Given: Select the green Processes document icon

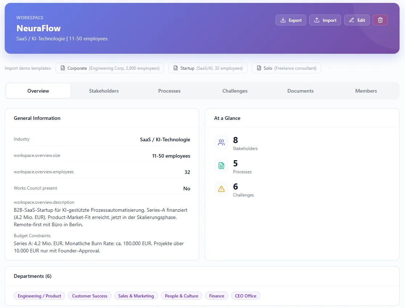Looking at the screenshot, I should coord(221,166).
